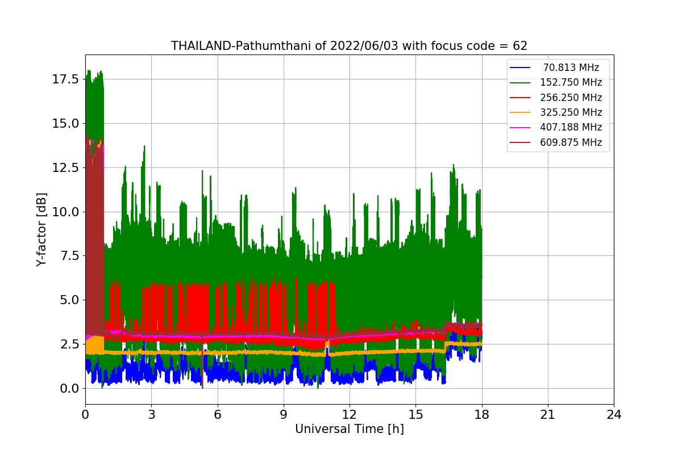
Task: Click the y-axis tick label 7.5
Action: pyautogui.click(x=69, y=256)
